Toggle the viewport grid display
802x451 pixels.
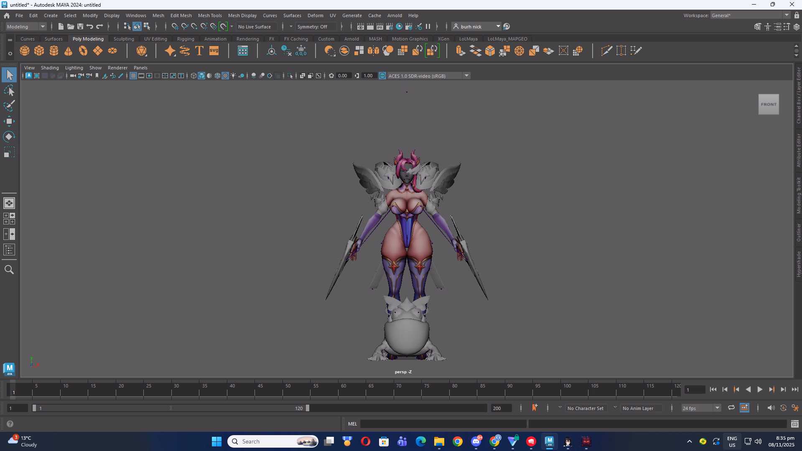pyautogui.click(x=133, y=76)
